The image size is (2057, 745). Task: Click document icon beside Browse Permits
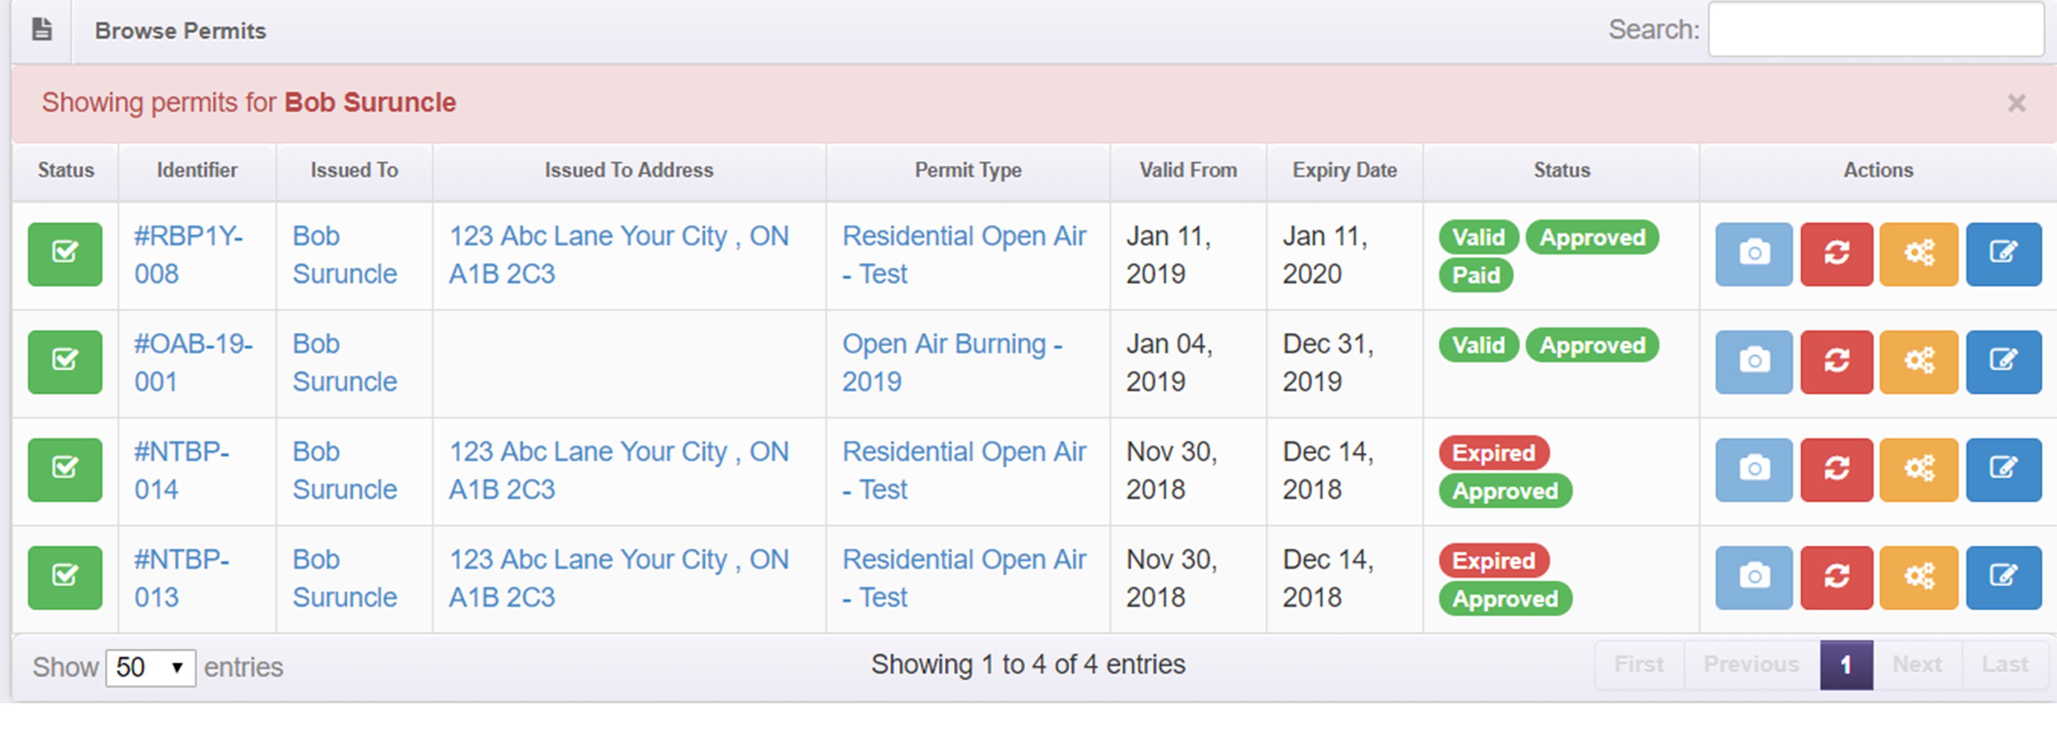[42, 30]
